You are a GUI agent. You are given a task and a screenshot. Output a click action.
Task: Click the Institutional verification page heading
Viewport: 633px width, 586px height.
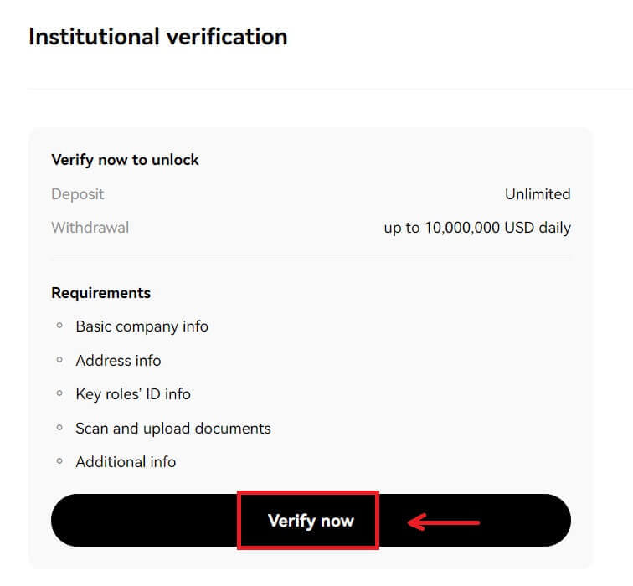coord(157,37)
